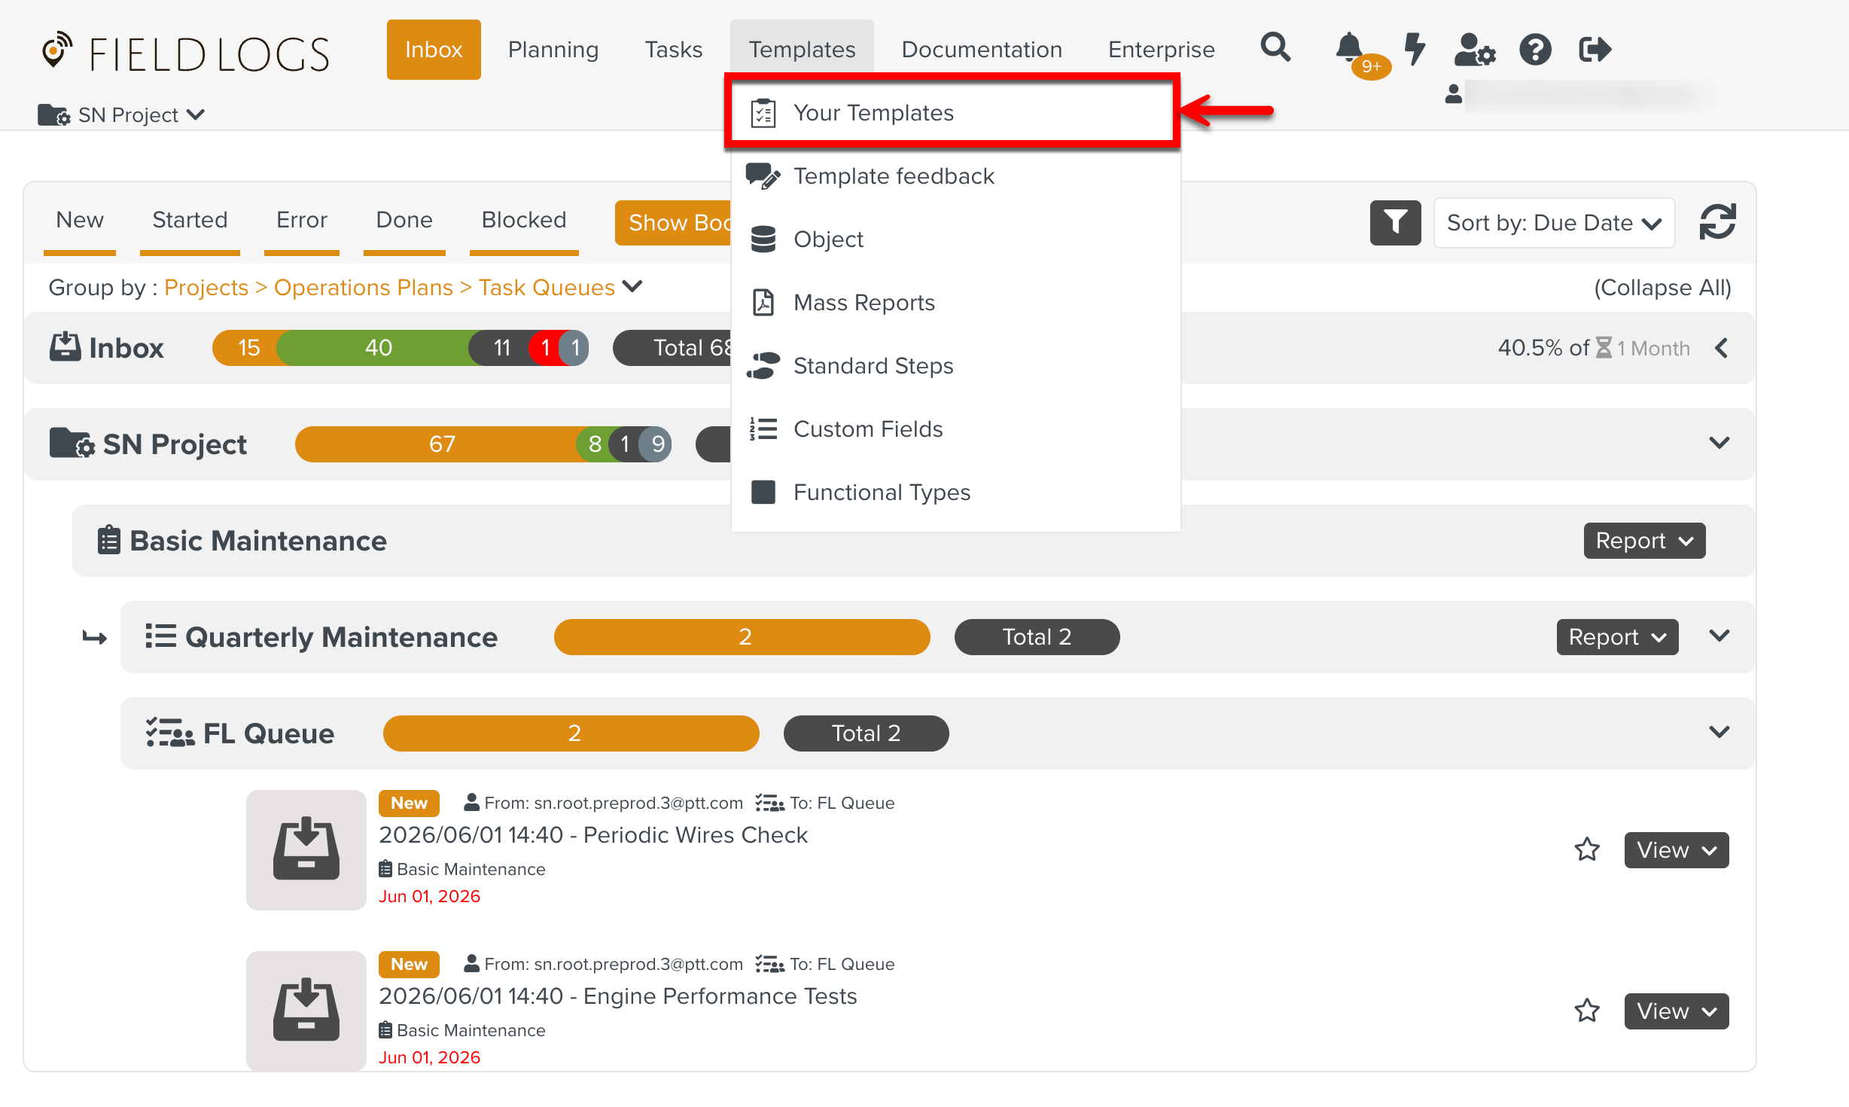Image resolution: width=1849 pixels, height=1107 pixels.
Task: Click the filter funnel button
Action: 1395,223
